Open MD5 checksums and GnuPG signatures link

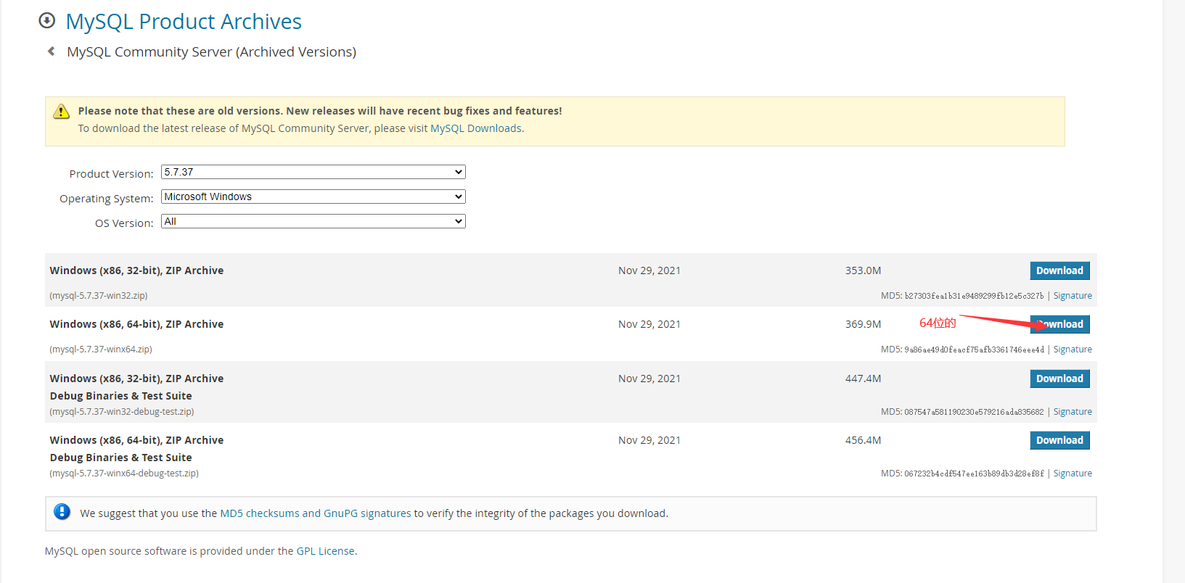tap(316, 513)
